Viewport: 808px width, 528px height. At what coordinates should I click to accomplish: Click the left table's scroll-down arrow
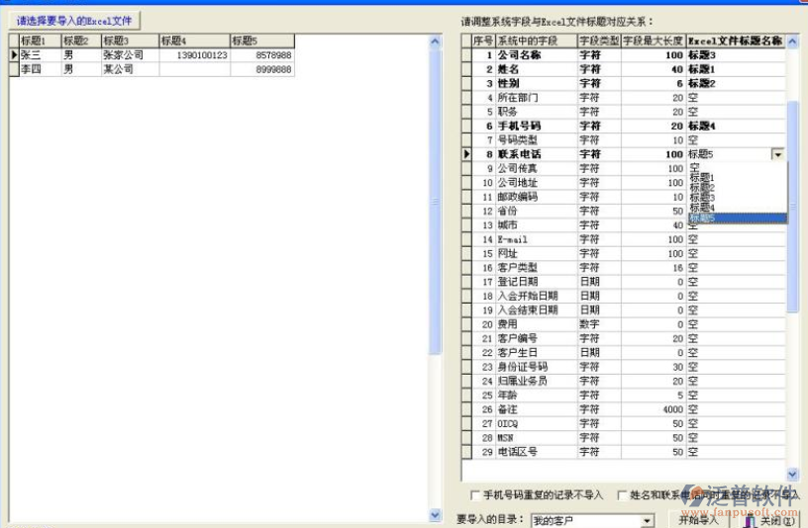tap(435, 515)
